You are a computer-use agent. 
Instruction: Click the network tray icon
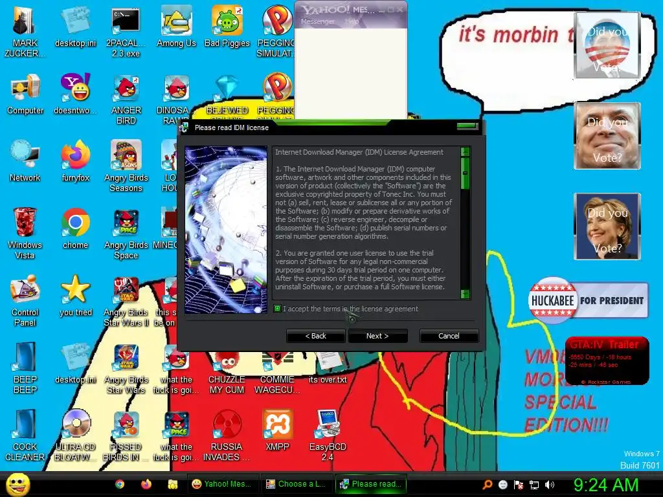(x=534, y=485)
